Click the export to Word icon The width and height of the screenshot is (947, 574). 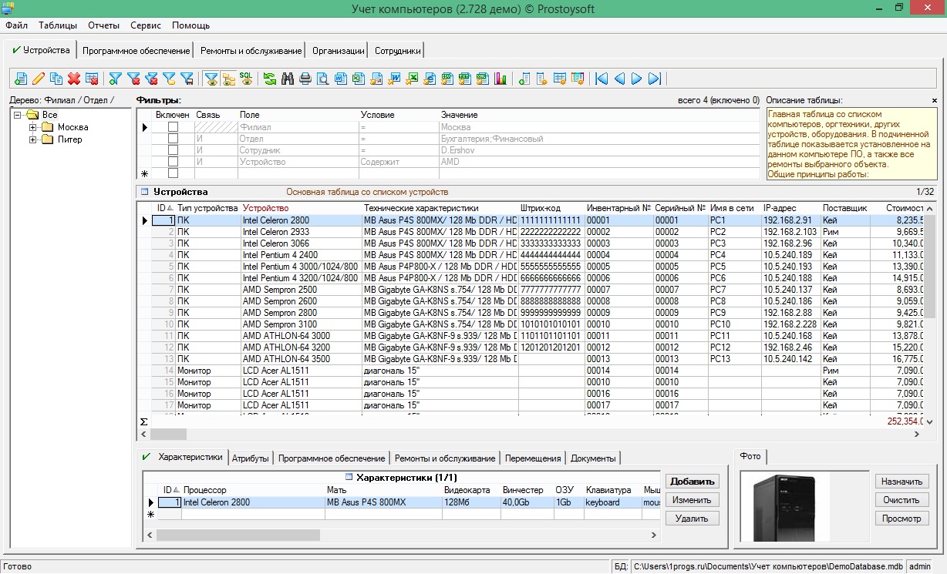click(x=395, y=78)
